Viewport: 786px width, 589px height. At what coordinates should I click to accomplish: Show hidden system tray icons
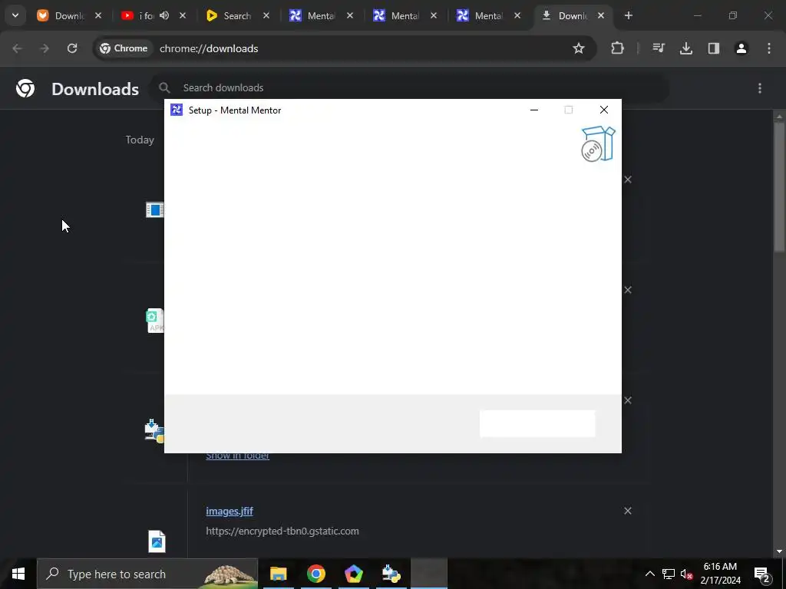[649, 574]
